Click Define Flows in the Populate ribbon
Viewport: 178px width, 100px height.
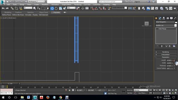point(6,15)
